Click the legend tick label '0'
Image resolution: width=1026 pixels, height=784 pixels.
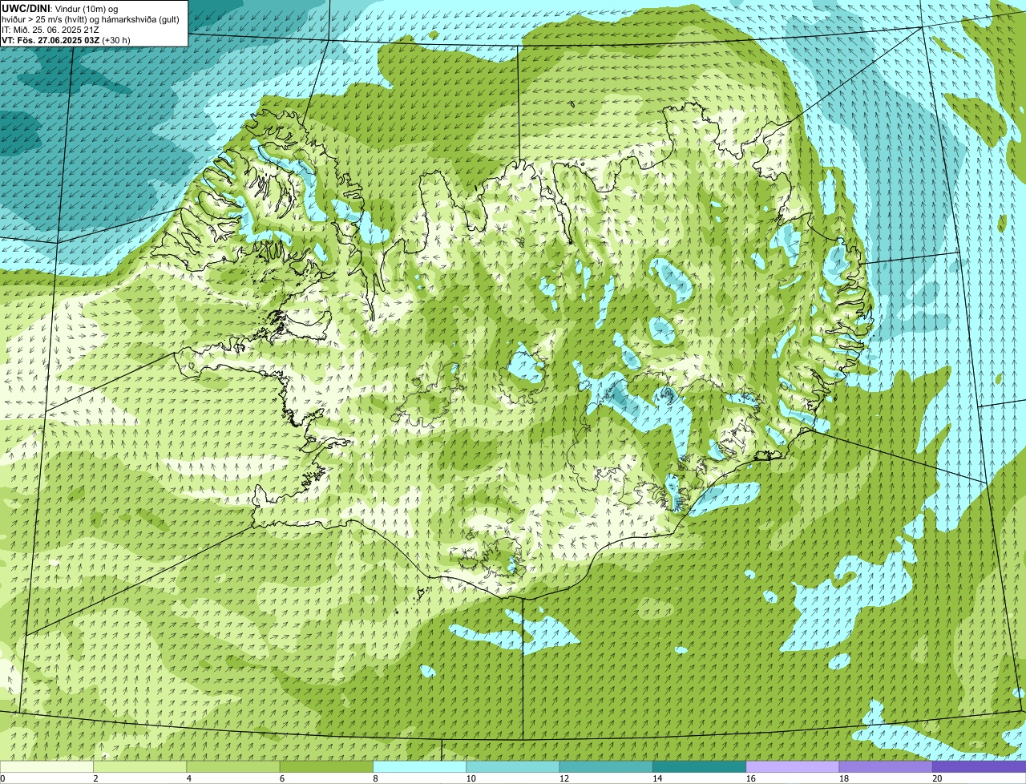(x=3, y=778)
